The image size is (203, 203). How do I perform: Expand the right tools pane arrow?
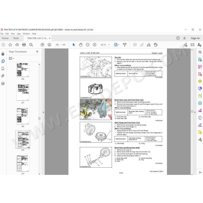pyautogui.click(x=200, y=172)
